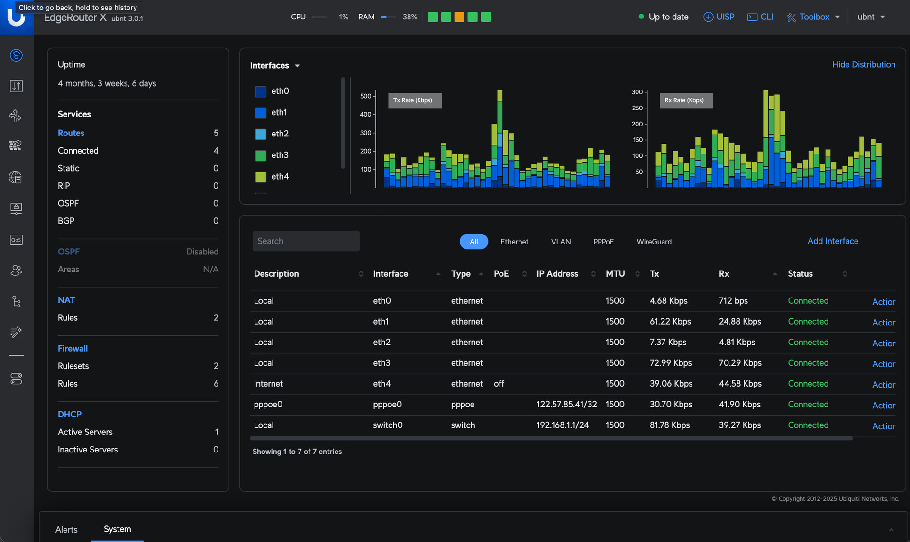
Task: Open the CLI terminal
Action: pos(760,17)
